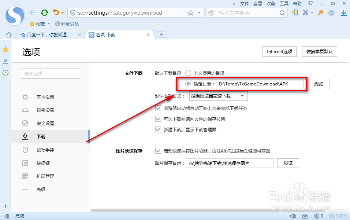Open the 工具 menu
Viewport: 350px width, 220px height.
(284, 4)
